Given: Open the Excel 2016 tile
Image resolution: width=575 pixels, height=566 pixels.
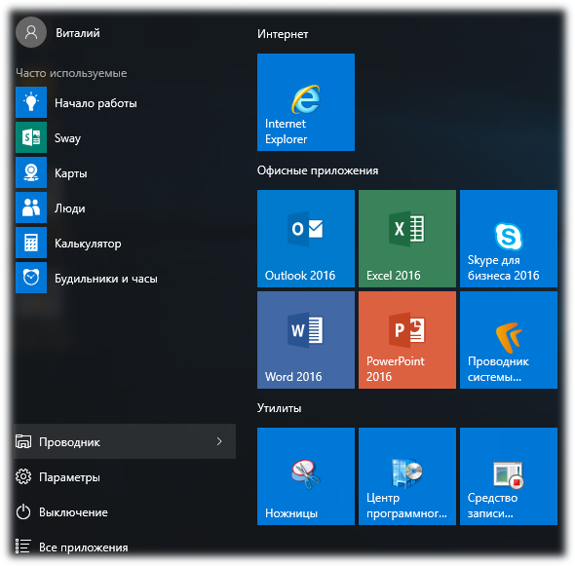Looking at the screenshot, I should pos(407,239).
